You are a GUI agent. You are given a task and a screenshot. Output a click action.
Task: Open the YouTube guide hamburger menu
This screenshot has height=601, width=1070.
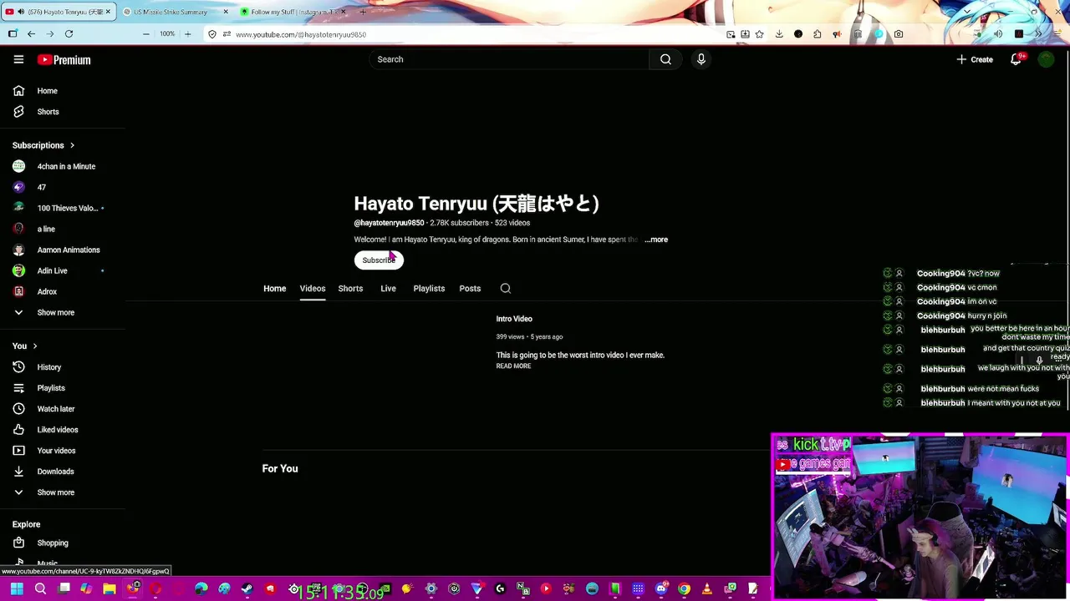(18, 59)
